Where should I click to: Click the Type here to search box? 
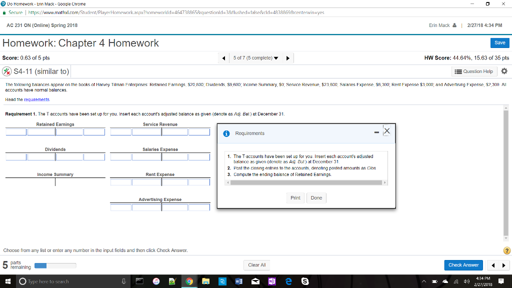73,281
